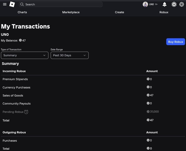Click the Outgoing Robux header
This screenshot has width=186, height=151.
[14, 132]
